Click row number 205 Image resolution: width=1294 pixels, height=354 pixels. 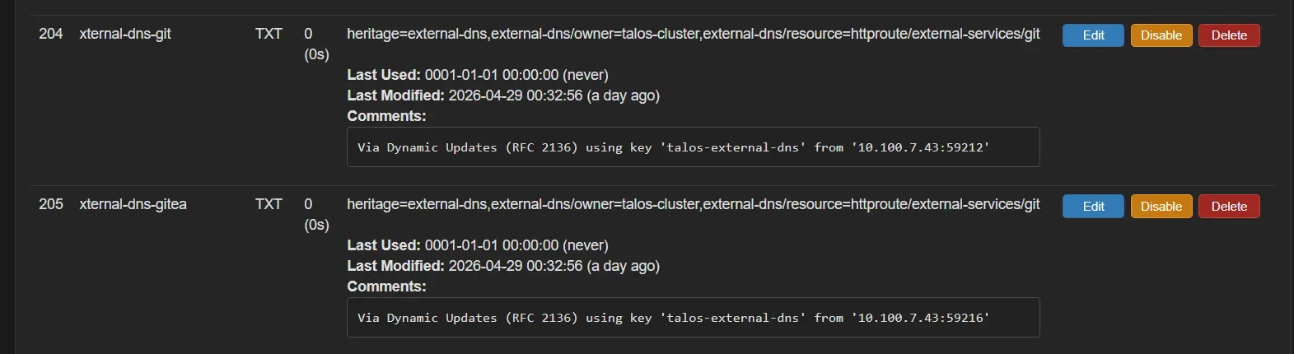coord(51,204)
